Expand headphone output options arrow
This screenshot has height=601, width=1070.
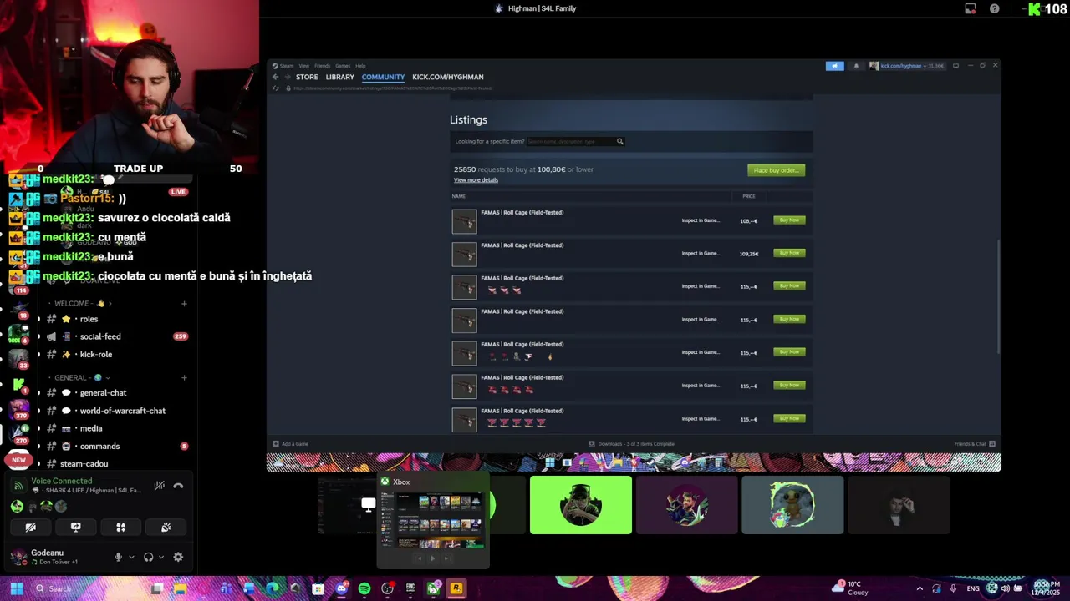[x=161, y=558]
